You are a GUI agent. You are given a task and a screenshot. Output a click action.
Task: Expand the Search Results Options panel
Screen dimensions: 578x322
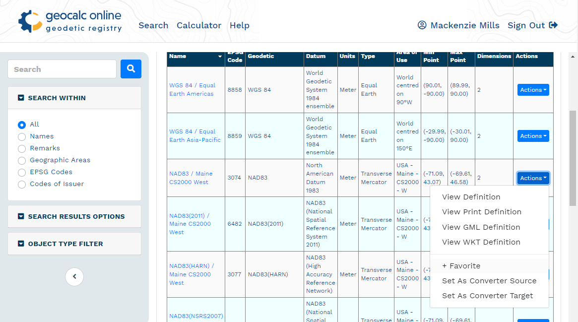point(74,217)
